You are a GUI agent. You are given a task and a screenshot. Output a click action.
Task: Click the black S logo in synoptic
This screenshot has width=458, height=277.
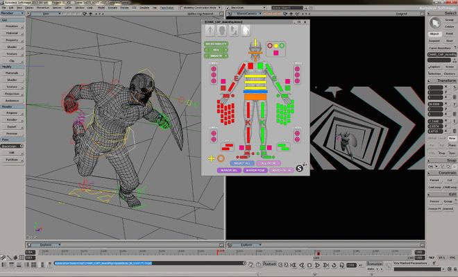[x=299, y=168]
